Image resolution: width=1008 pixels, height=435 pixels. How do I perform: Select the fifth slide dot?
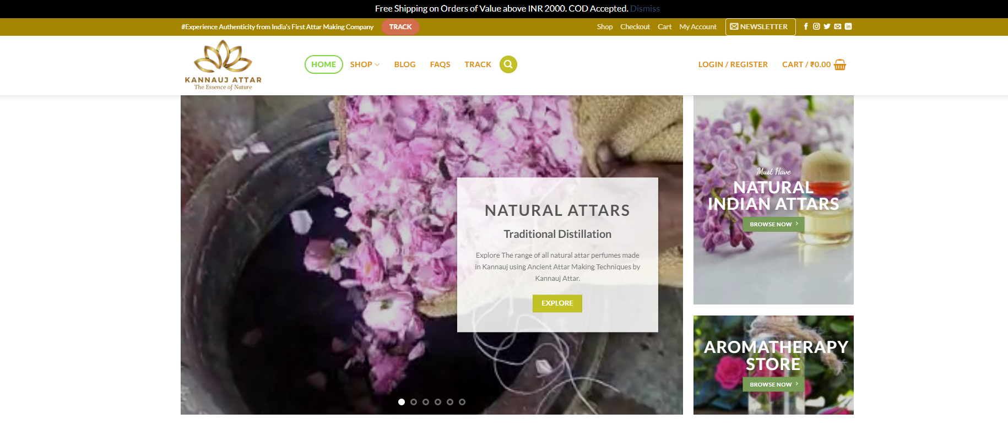450,402
